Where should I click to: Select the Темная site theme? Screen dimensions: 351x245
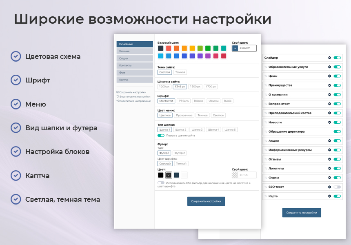[180, 72]
